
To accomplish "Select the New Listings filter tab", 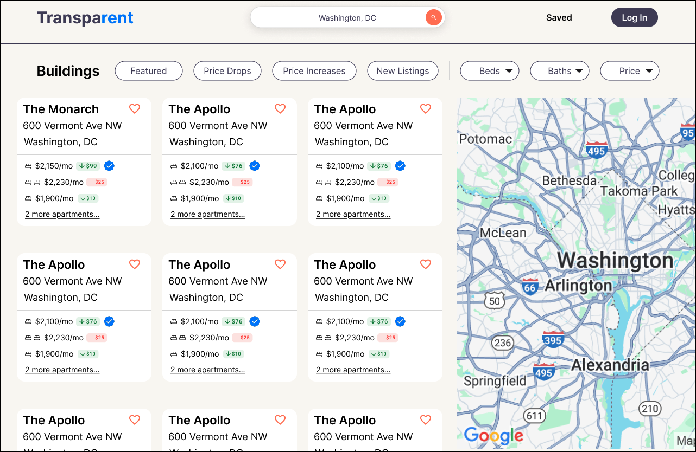I will pos(403,71).
